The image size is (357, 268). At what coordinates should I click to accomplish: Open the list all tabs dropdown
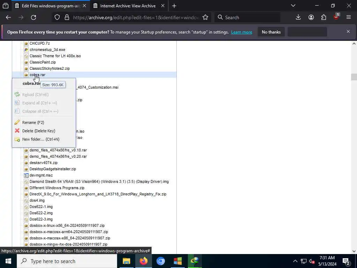[293, 6]
